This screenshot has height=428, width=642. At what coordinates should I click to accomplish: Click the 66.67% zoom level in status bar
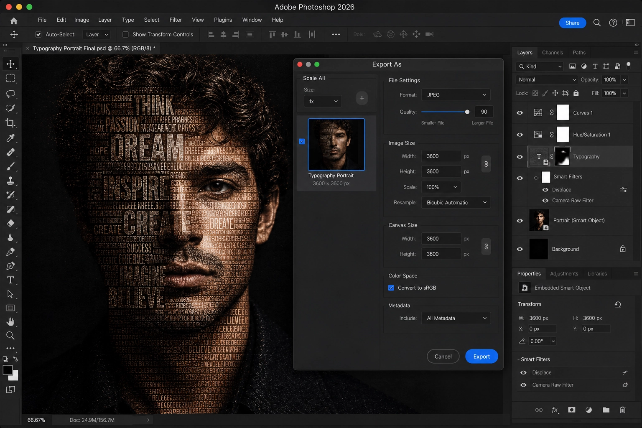pyautogui.click(x=36, y=420)
